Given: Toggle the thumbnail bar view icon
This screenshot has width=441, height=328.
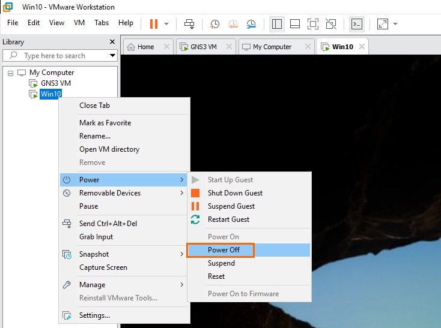Looking at the screenshot, I should coord(295,24).
